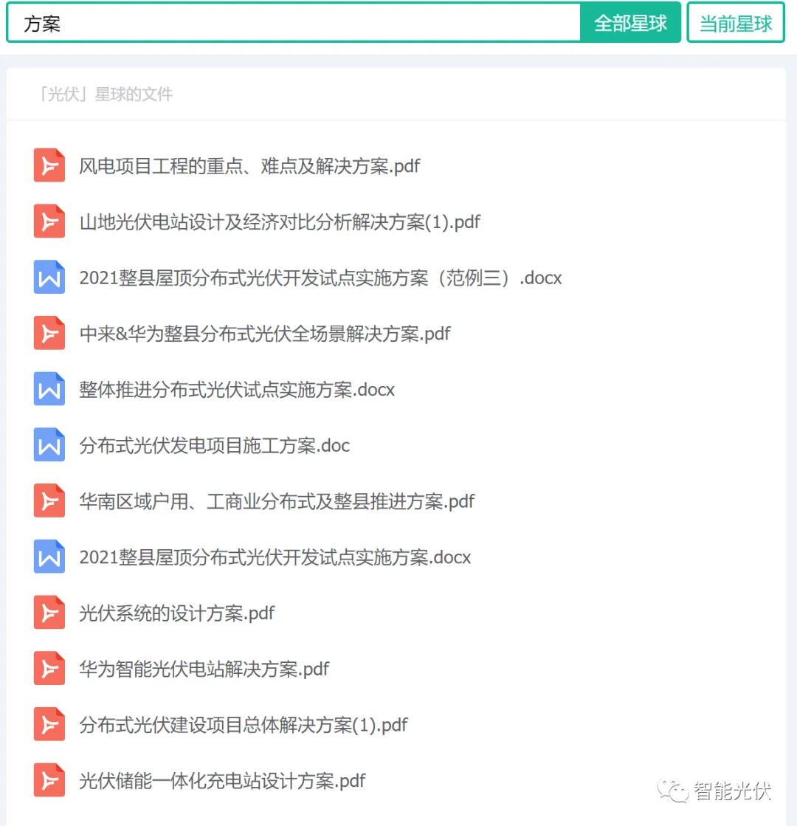Open 光伏储能一体化充电站设计方案.pdf
797x826 pixels.
click(x=222, y=780)
